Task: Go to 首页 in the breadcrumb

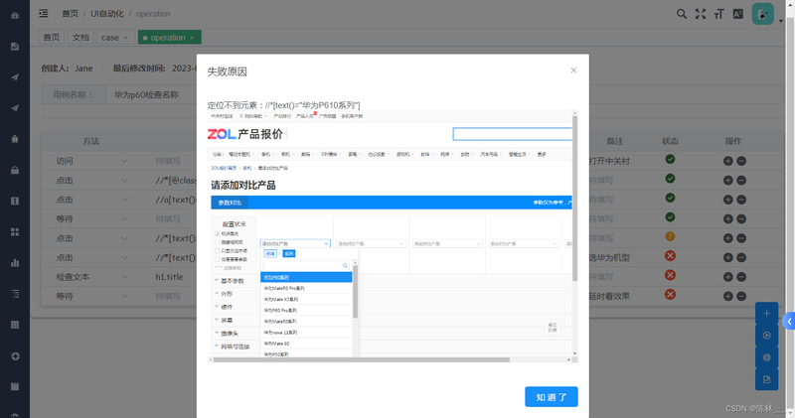Action: point(70,14)
